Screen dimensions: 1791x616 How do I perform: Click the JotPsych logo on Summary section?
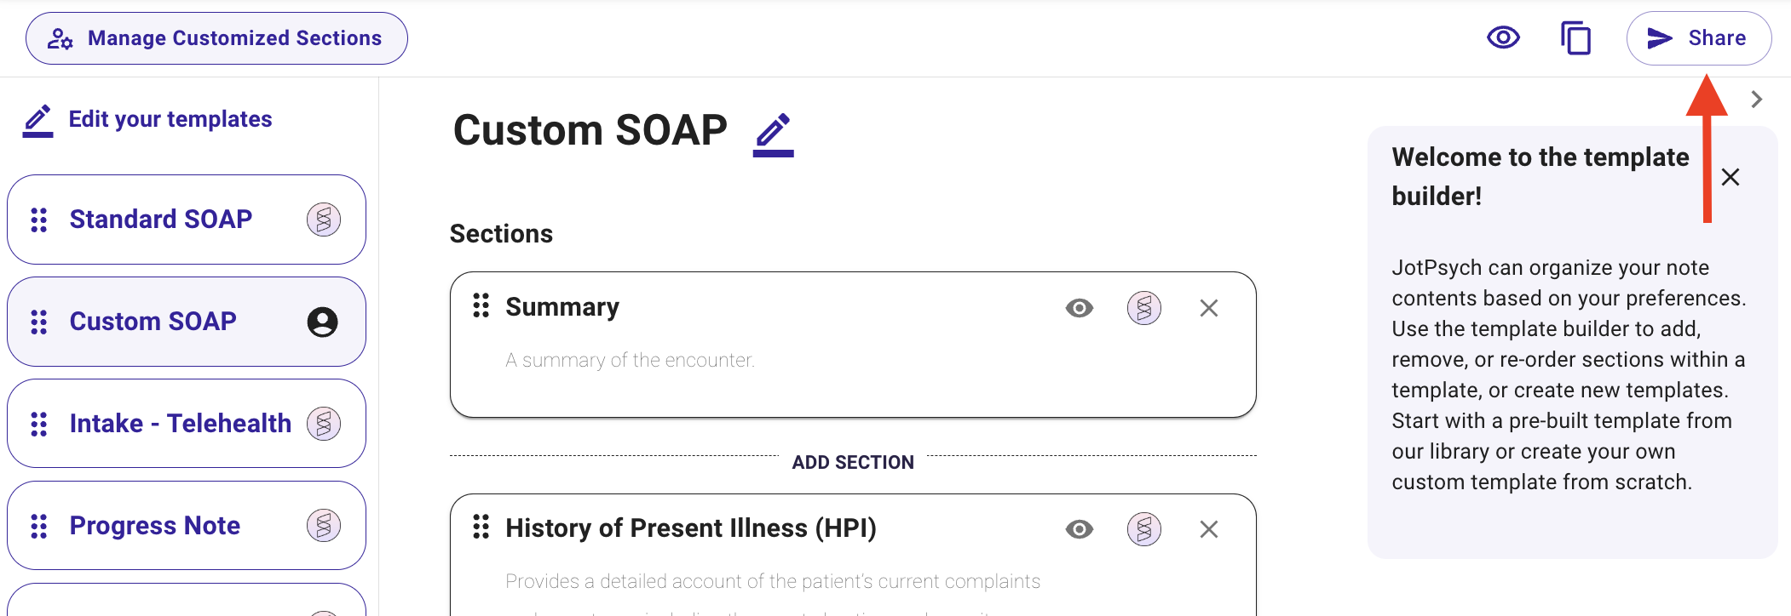[x=1144, y=308]
